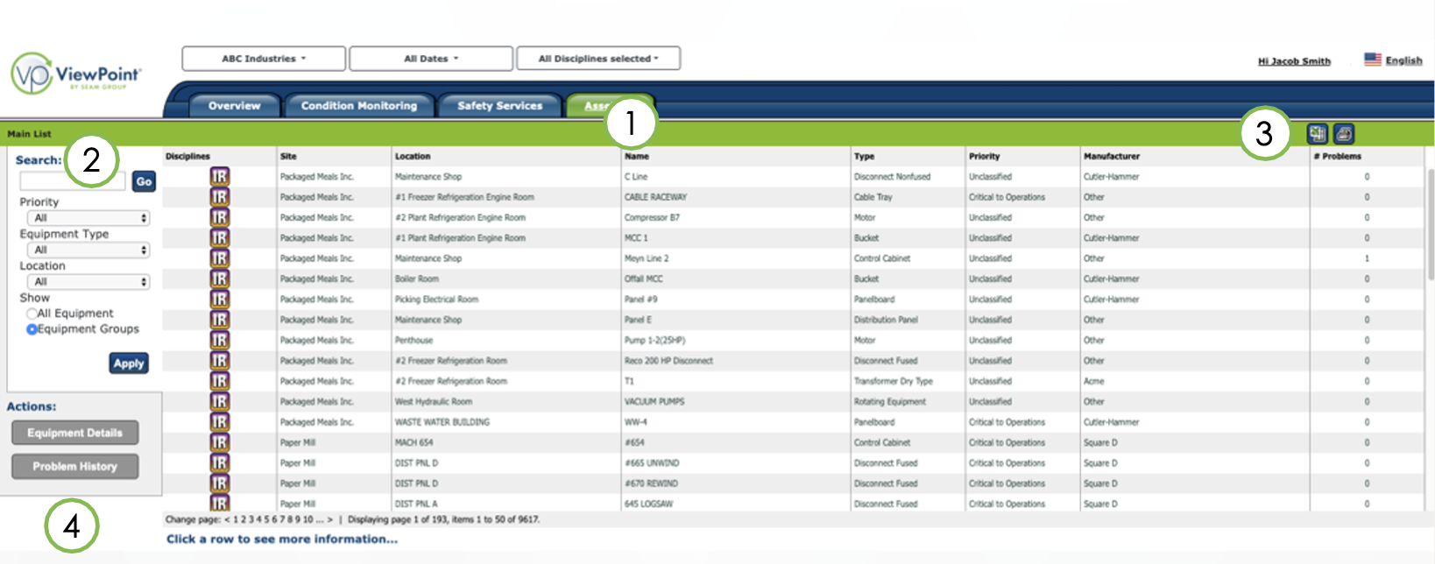
Task: Sort by the Name column header
Action: point(637,156)
